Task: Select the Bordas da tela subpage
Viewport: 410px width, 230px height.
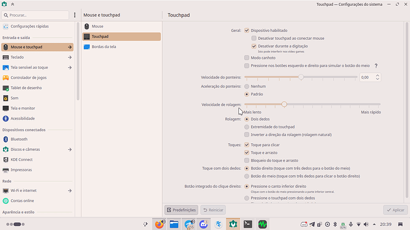Action: [122, 46]
